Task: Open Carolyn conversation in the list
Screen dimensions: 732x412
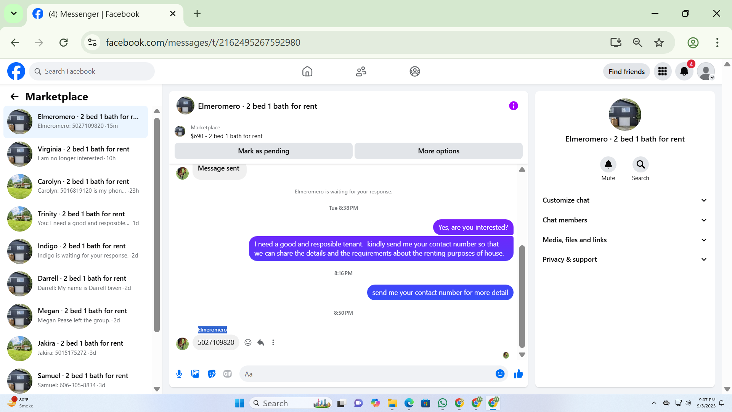Action: [75, 187]
